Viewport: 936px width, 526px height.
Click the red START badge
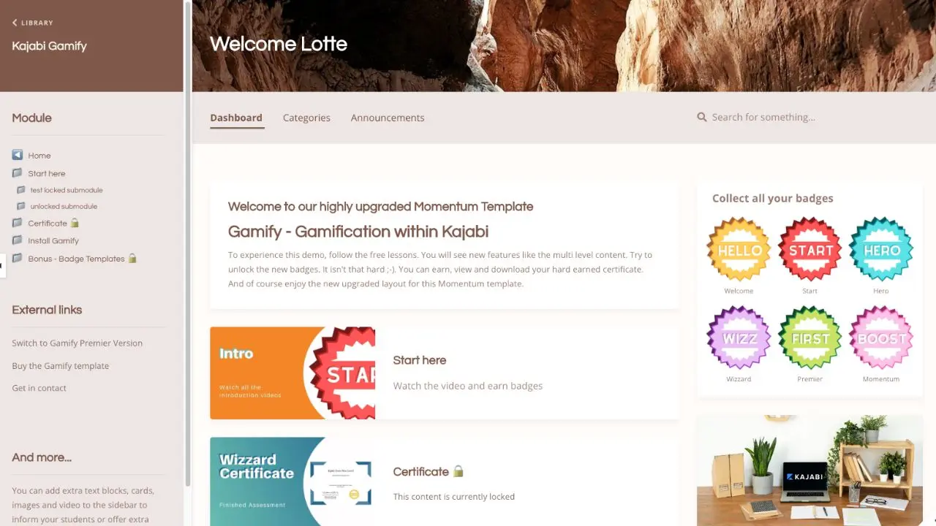click(x=810, y=249)
